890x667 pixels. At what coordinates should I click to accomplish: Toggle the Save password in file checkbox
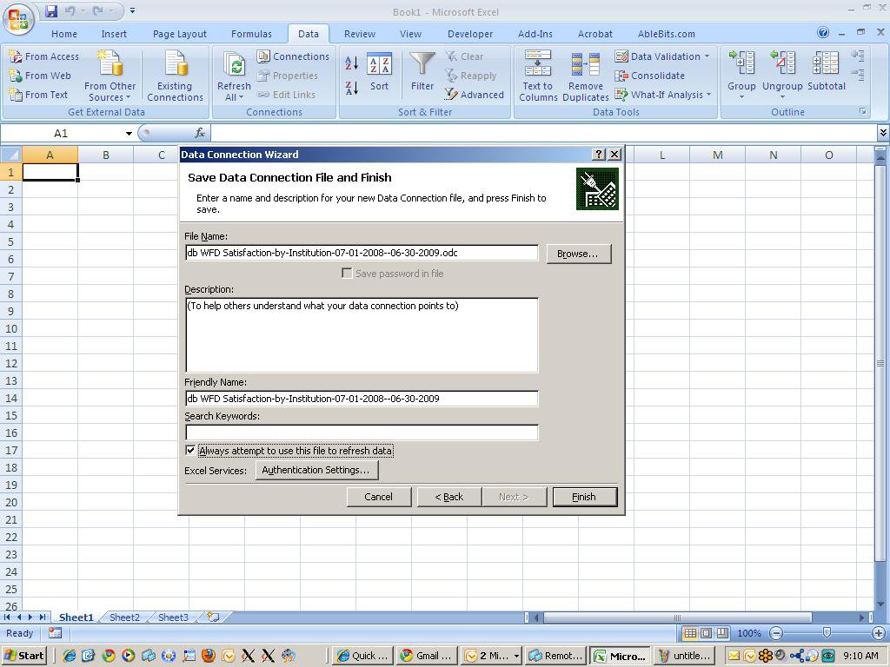pos(348,273)
